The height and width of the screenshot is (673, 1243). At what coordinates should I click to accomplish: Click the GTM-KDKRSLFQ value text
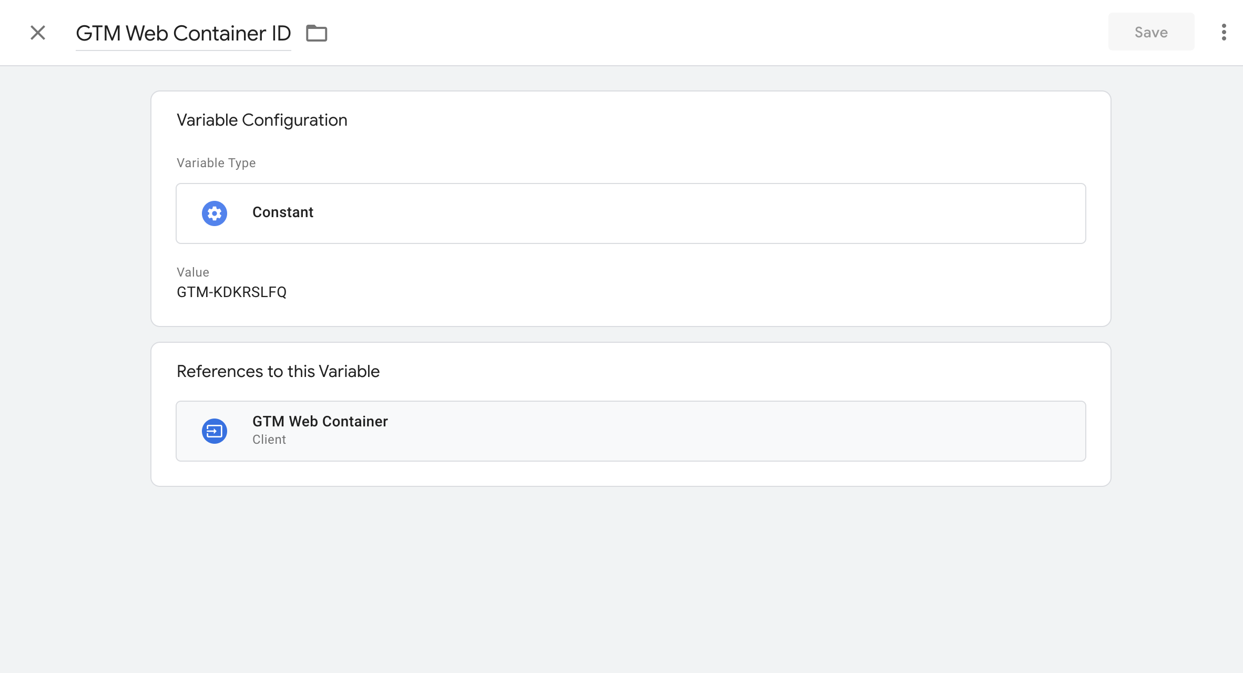[231, 292]
